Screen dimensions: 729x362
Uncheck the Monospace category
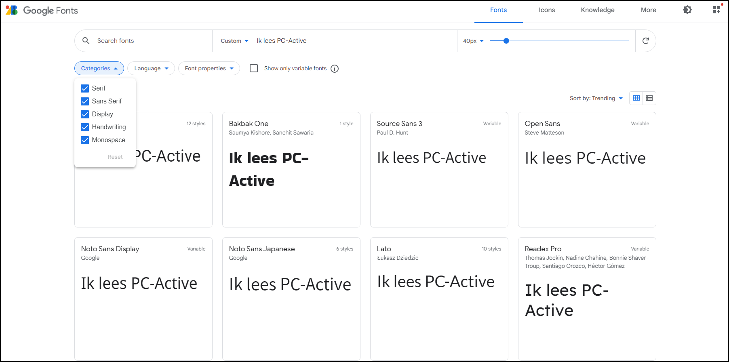(x=85, y=140)
